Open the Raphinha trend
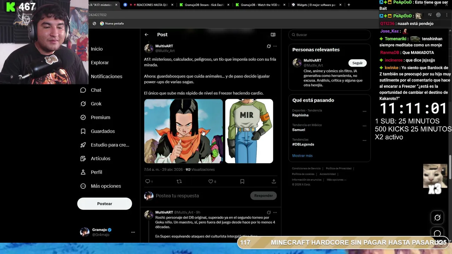Image resolution: width=452 pixels, height=254 pixels. pos(301,115)
